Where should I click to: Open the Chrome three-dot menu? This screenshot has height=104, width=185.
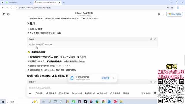point(182,8)
